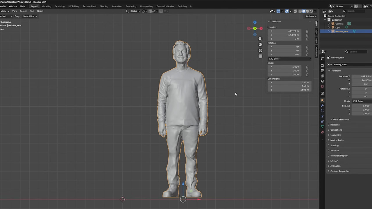Open the Object menu in viewport header
This screenshot has height=209, width=372.
[x=40, y=11]
